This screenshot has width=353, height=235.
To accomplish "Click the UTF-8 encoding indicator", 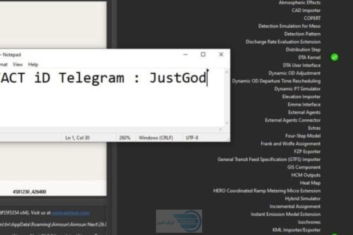I will pyautogui.click(x=192, y=138).
